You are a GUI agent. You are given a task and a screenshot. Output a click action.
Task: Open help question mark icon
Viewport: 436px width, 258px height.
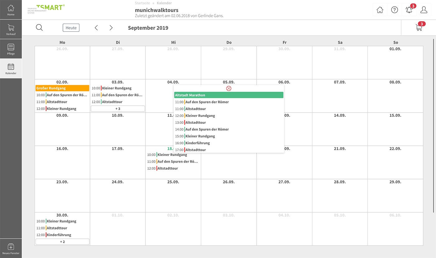click(x=395, y=10)
